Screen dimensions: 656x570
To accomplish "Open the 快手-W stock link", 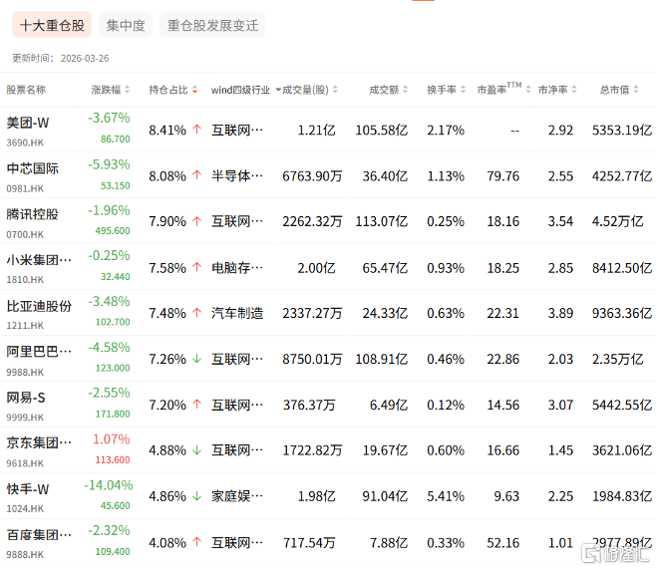I will (x=28, y=489).
